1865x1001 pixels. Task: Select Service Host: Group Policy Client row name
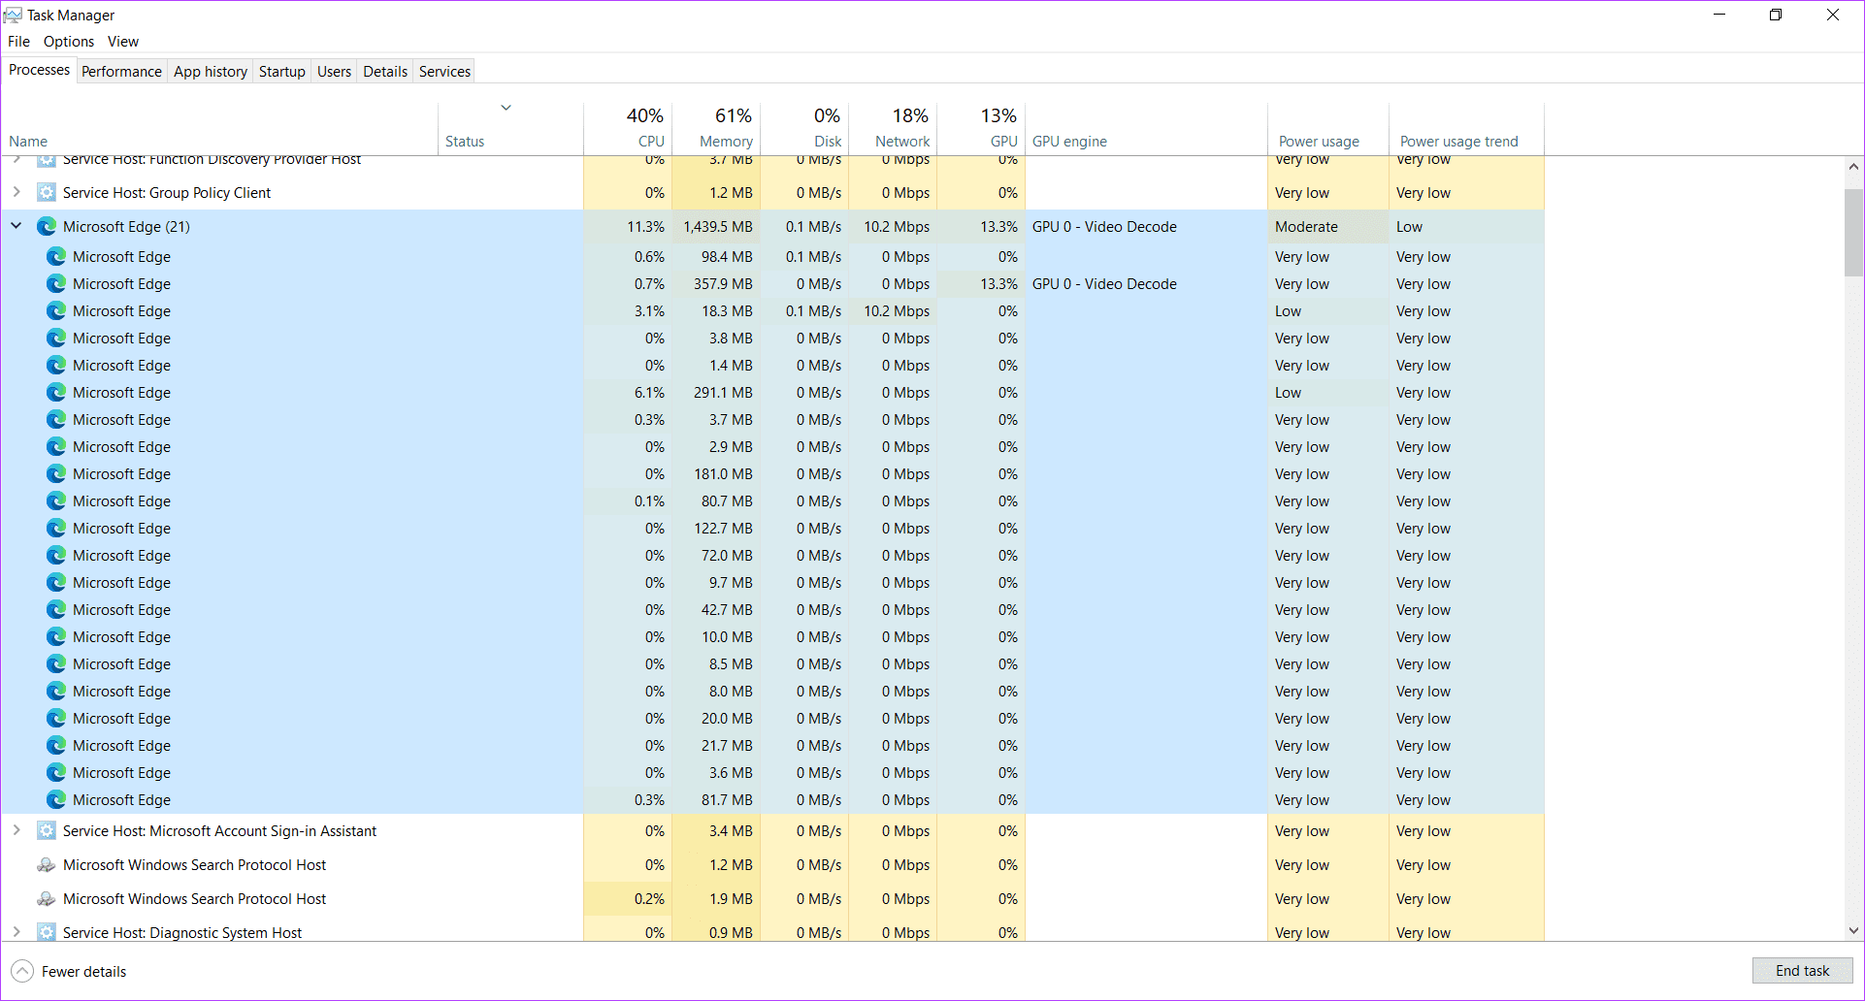tap(167, 192)
